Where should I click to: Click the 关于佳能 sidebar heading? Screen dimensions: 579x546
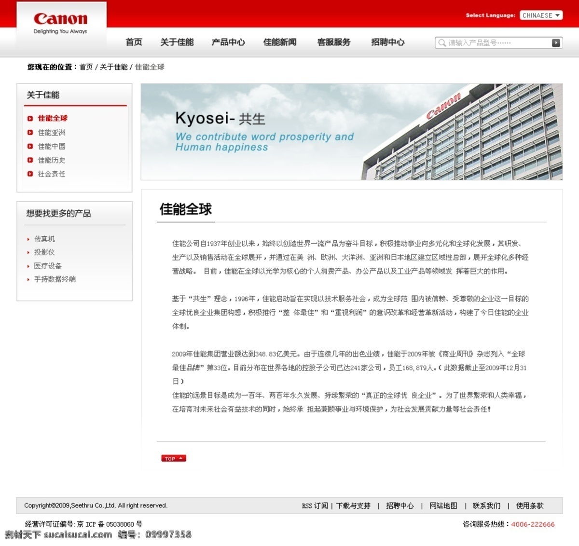tap(43, 95)
